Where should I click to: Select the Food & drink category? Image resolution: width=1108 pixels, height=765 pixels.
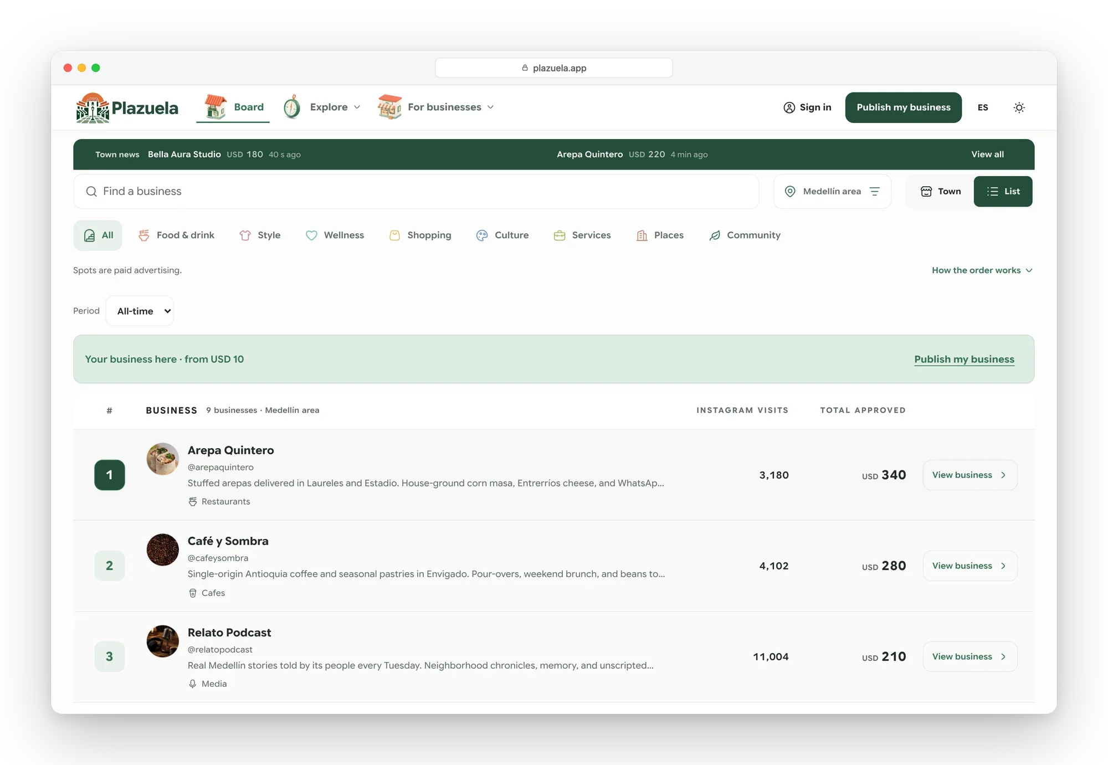tap(176, 235)
